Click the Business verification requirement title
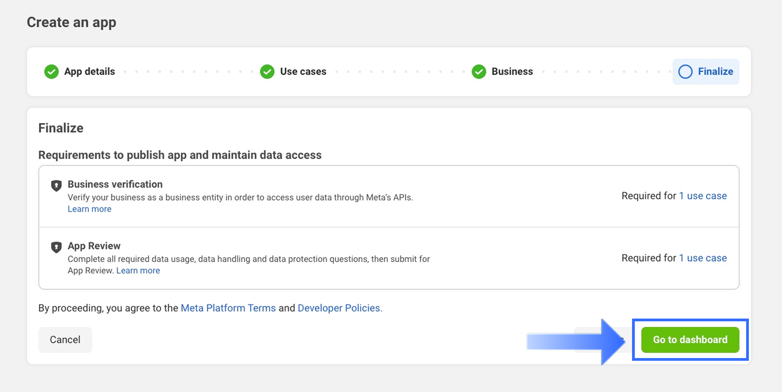The image size is (782, 392). tap(115, 184)
